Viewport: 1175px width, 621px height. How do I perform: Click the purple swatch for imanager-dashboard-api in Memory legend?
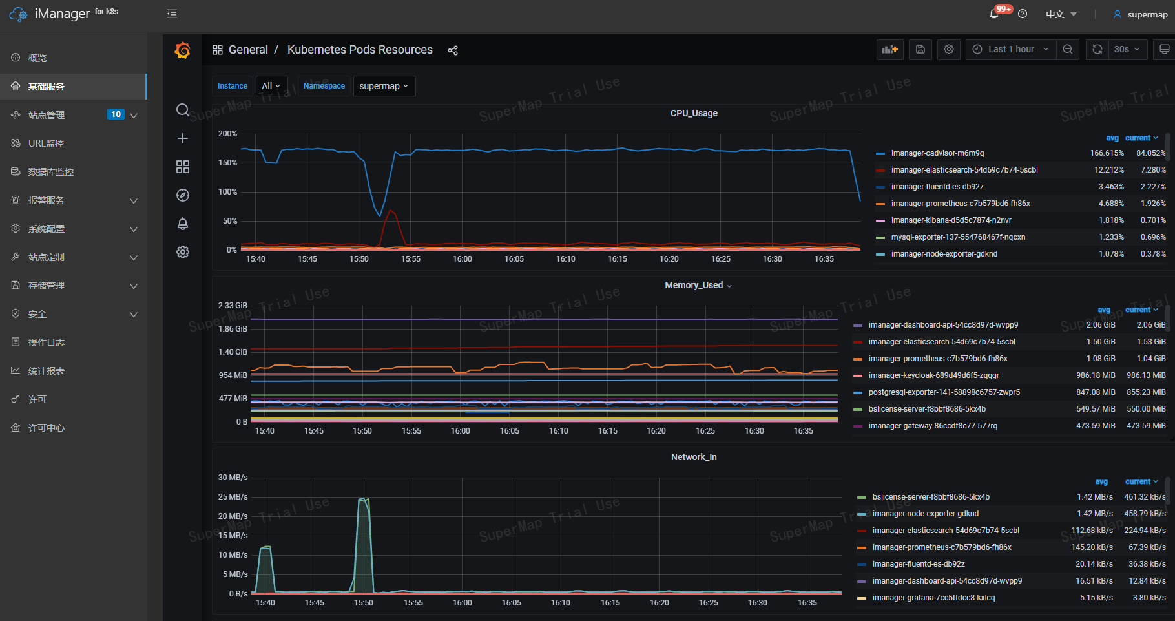tap(858, 325)
